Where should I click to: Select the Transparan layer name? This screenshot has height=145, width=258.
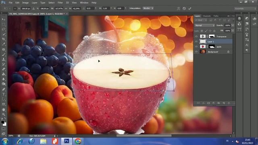tap(221, 37)
